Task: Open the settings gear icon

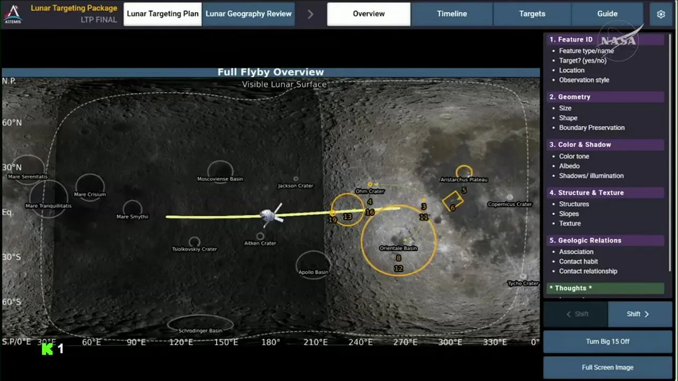Action: [661, 14]
